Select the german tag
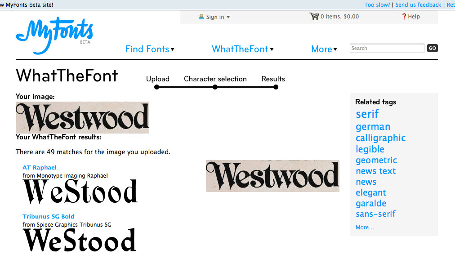455x259 pixels. (373, 127)
